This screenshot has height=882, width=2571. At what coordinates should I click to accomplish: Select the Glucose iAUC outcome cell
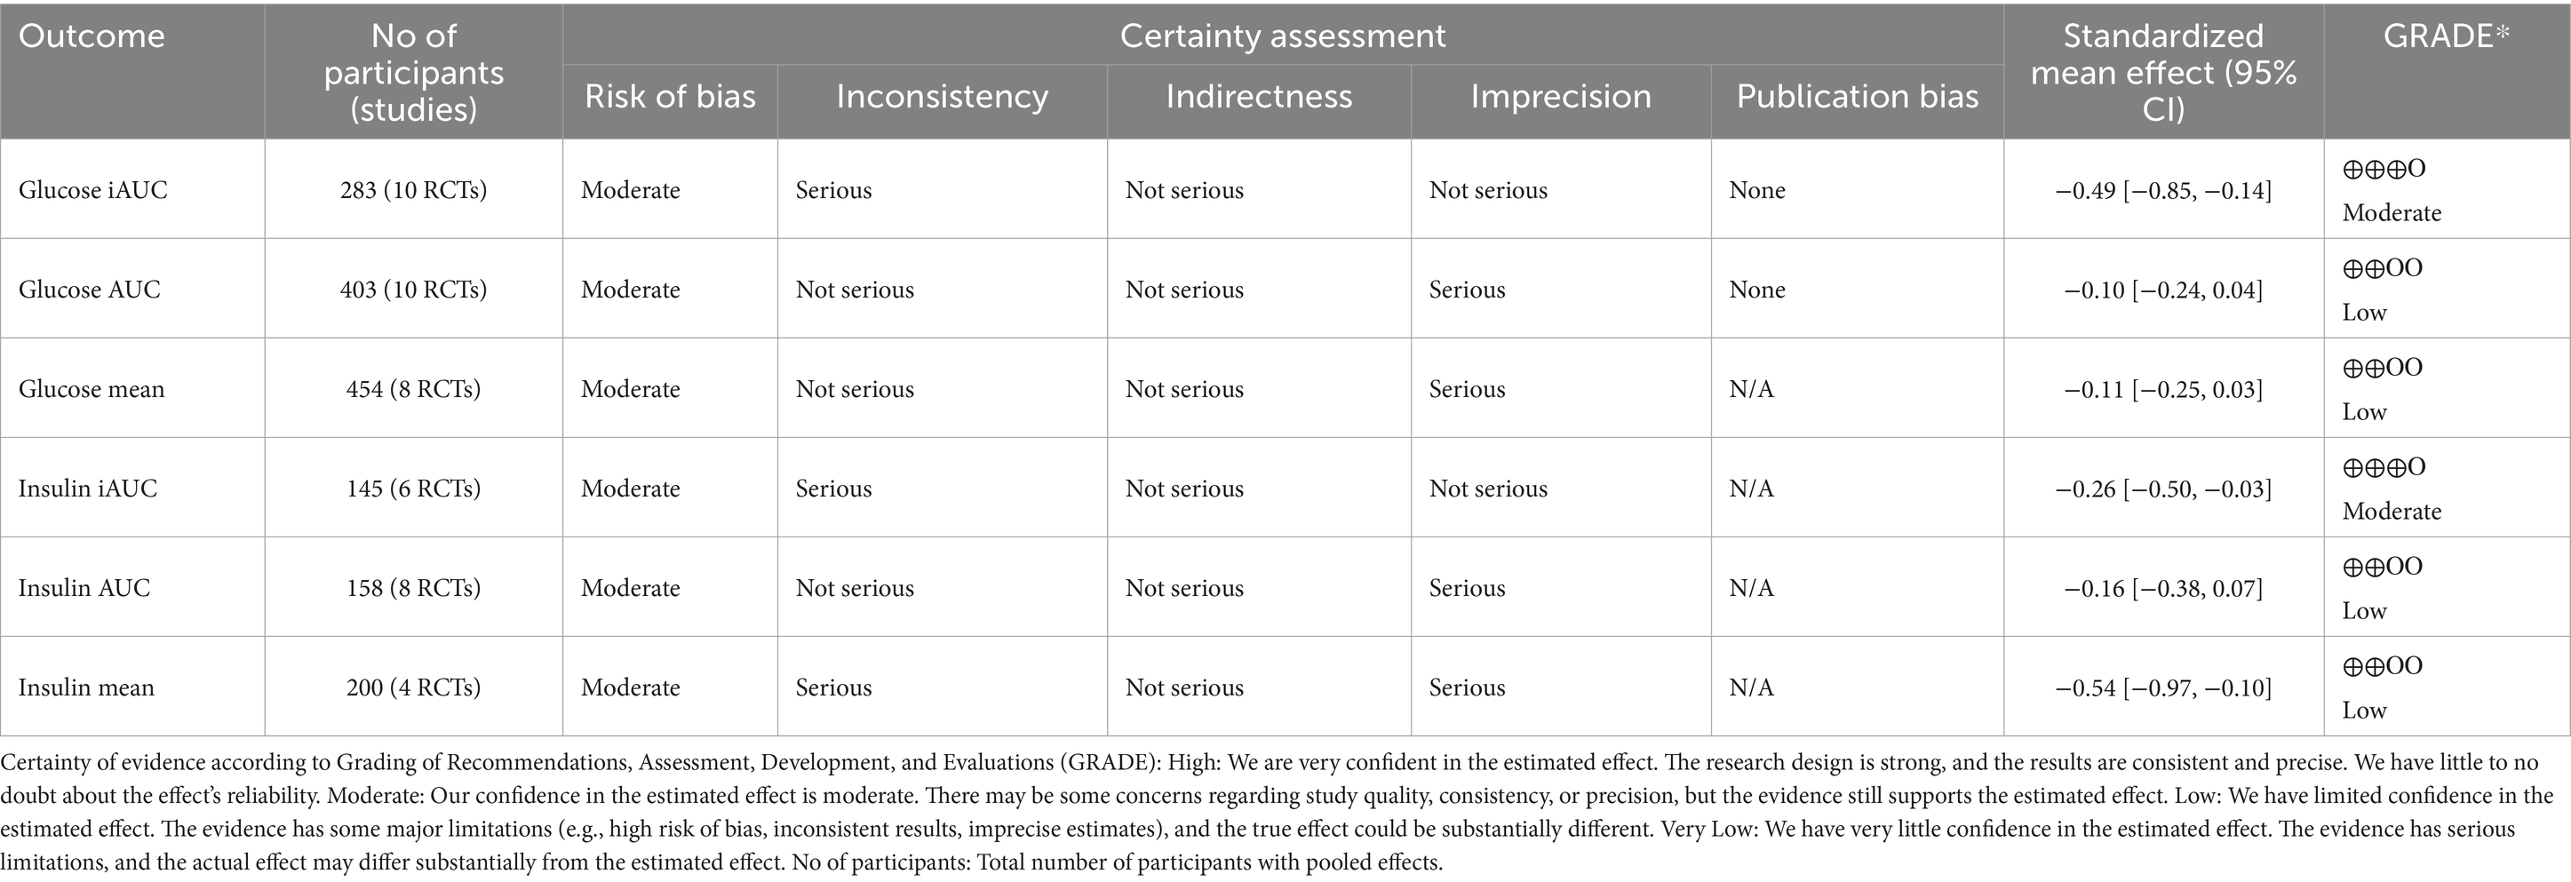coord(92,189)
